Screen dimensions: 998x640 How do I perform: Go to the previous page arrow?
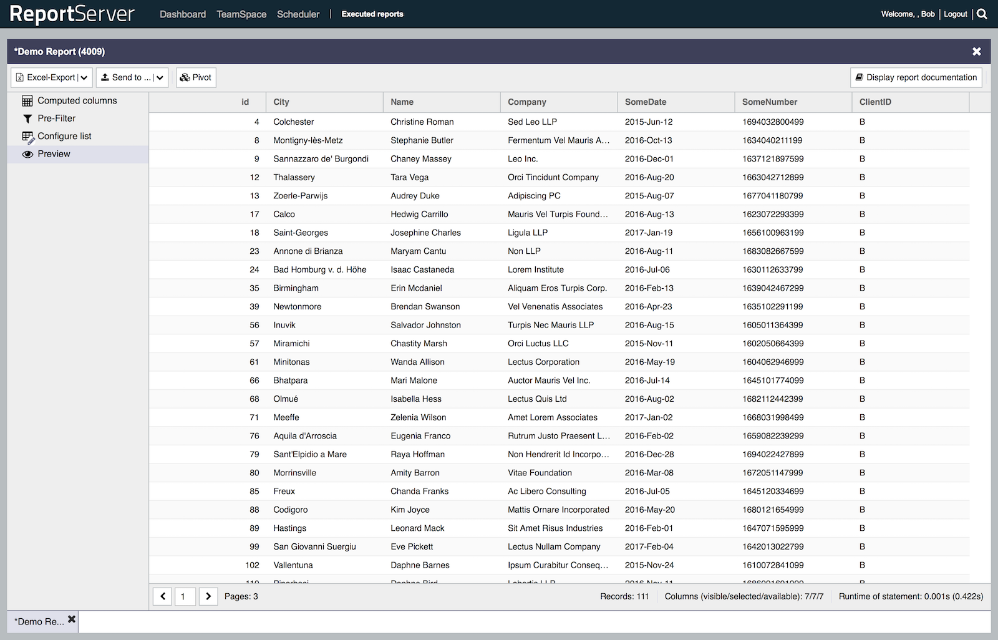click(163, 596)
